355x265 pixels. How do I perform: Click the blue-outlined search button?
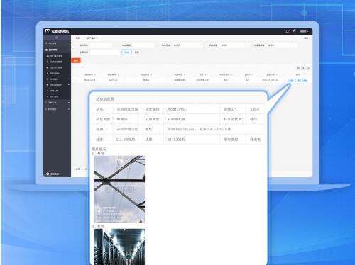[x=126, y=52]
